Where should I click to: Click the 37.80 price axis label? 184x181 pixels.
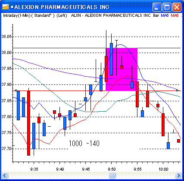(x=6, y=117)
